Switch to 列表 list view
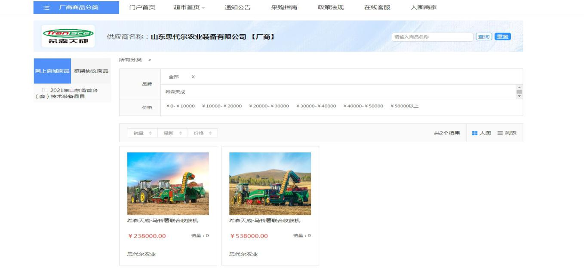 click(507, 133)
